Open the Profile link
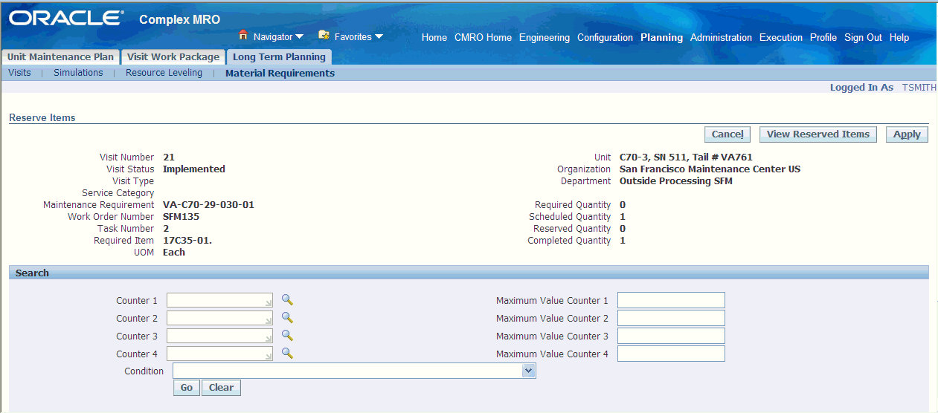The image size is (938, 413). pyautogui.click(x=823, y=37)
